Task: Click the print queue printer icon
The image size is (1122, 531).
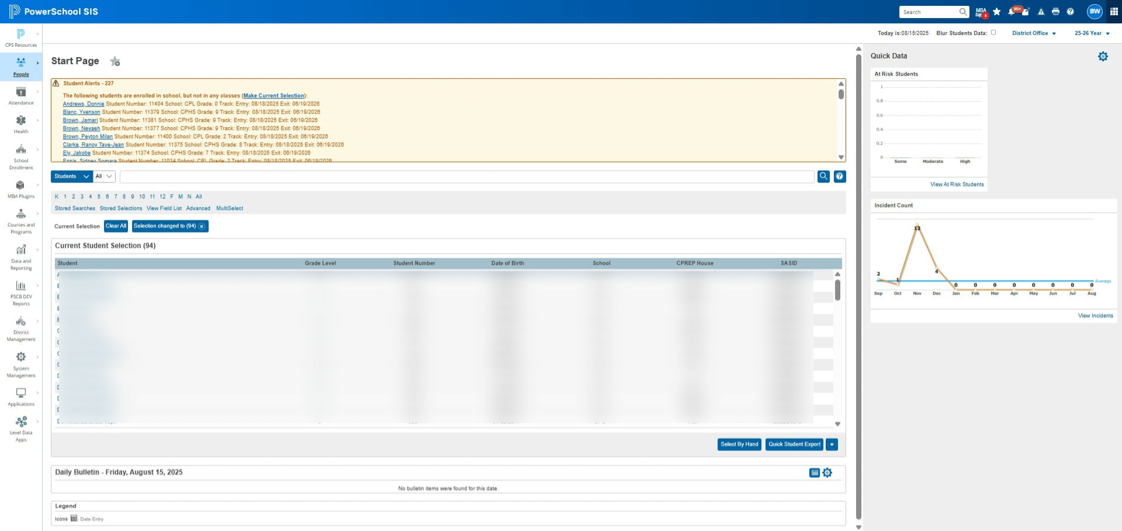Action: (1055, 12)
